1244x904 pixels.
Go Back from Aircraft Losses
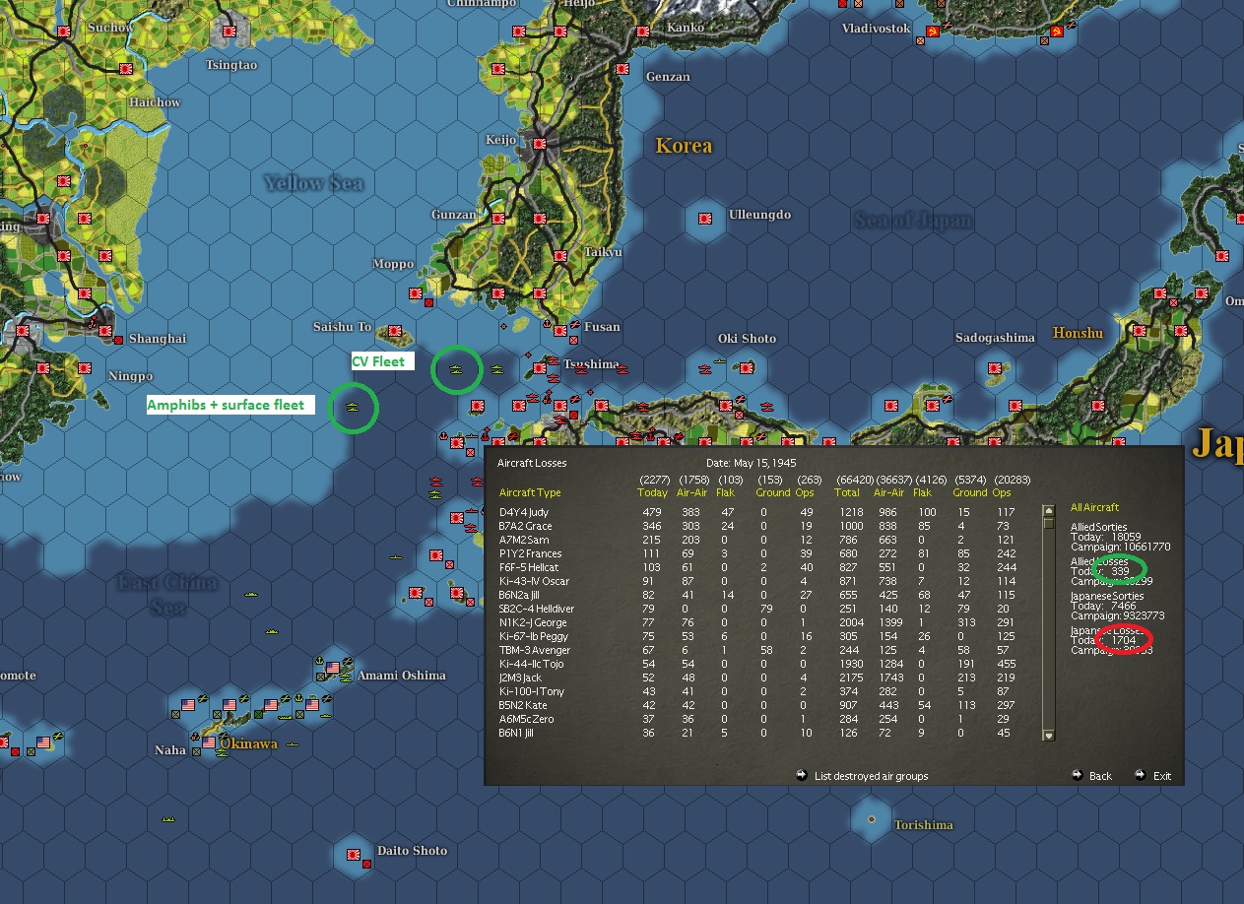(1100, 776)
